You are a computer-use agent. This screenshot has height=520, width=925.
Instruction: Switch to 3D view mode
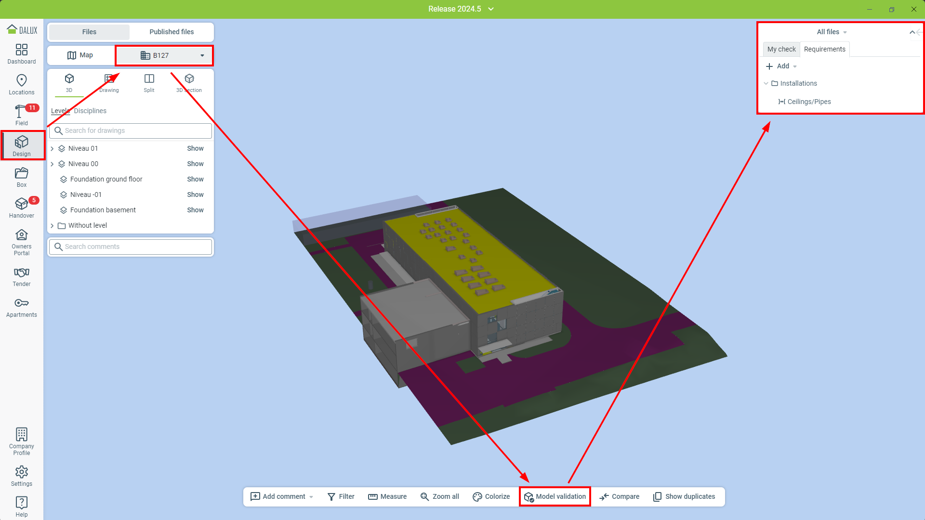point(69,83)
